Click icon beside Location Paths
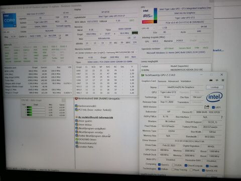The image size is (241, 181). point(77,147)
